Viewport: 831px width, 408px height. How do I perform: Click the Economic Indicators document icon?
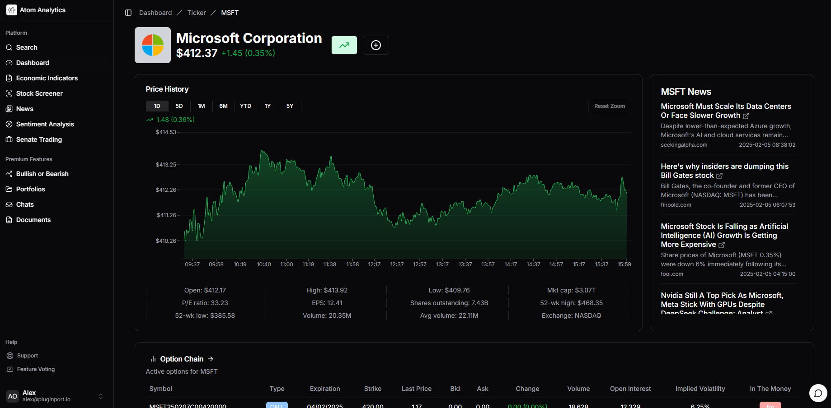[x=9, y=78]
